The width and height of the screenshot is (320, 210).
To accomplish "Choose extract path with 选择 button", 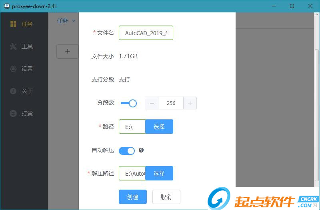I will tap(159, 173).
